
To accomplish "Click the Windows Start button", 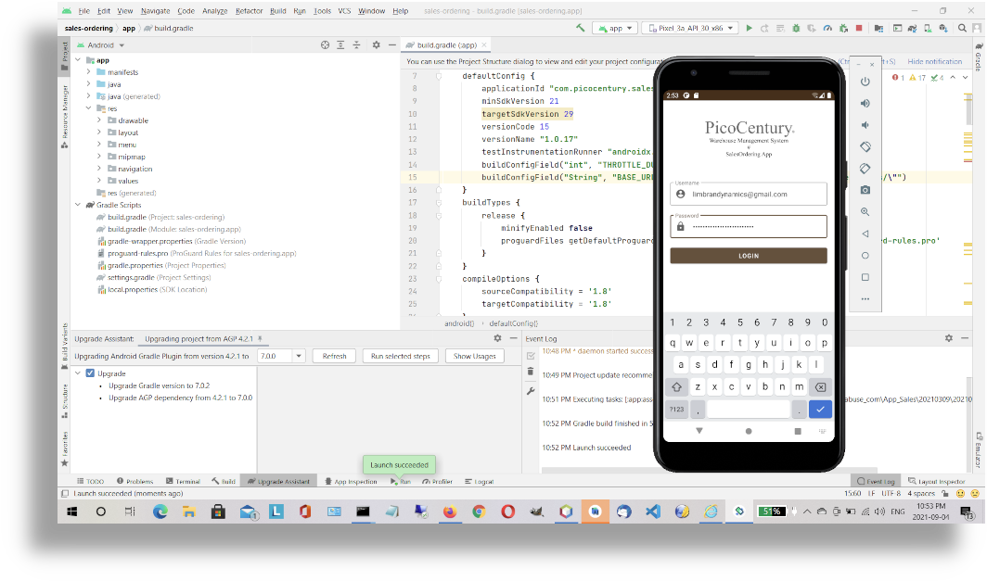I will coord(71,512).
